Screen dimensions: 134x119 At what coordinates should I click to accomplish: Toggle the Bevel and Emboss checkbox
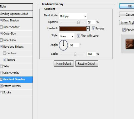click(1, 47)
